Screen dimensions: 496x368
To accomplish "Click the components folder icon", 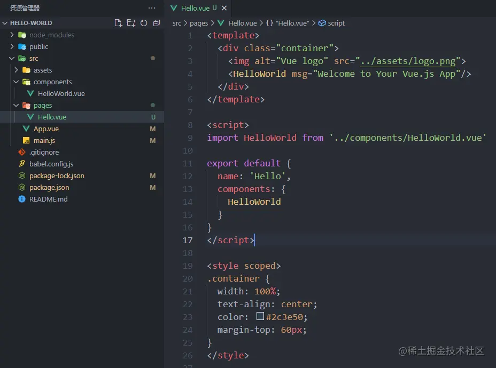I will [x=27, y=82].
